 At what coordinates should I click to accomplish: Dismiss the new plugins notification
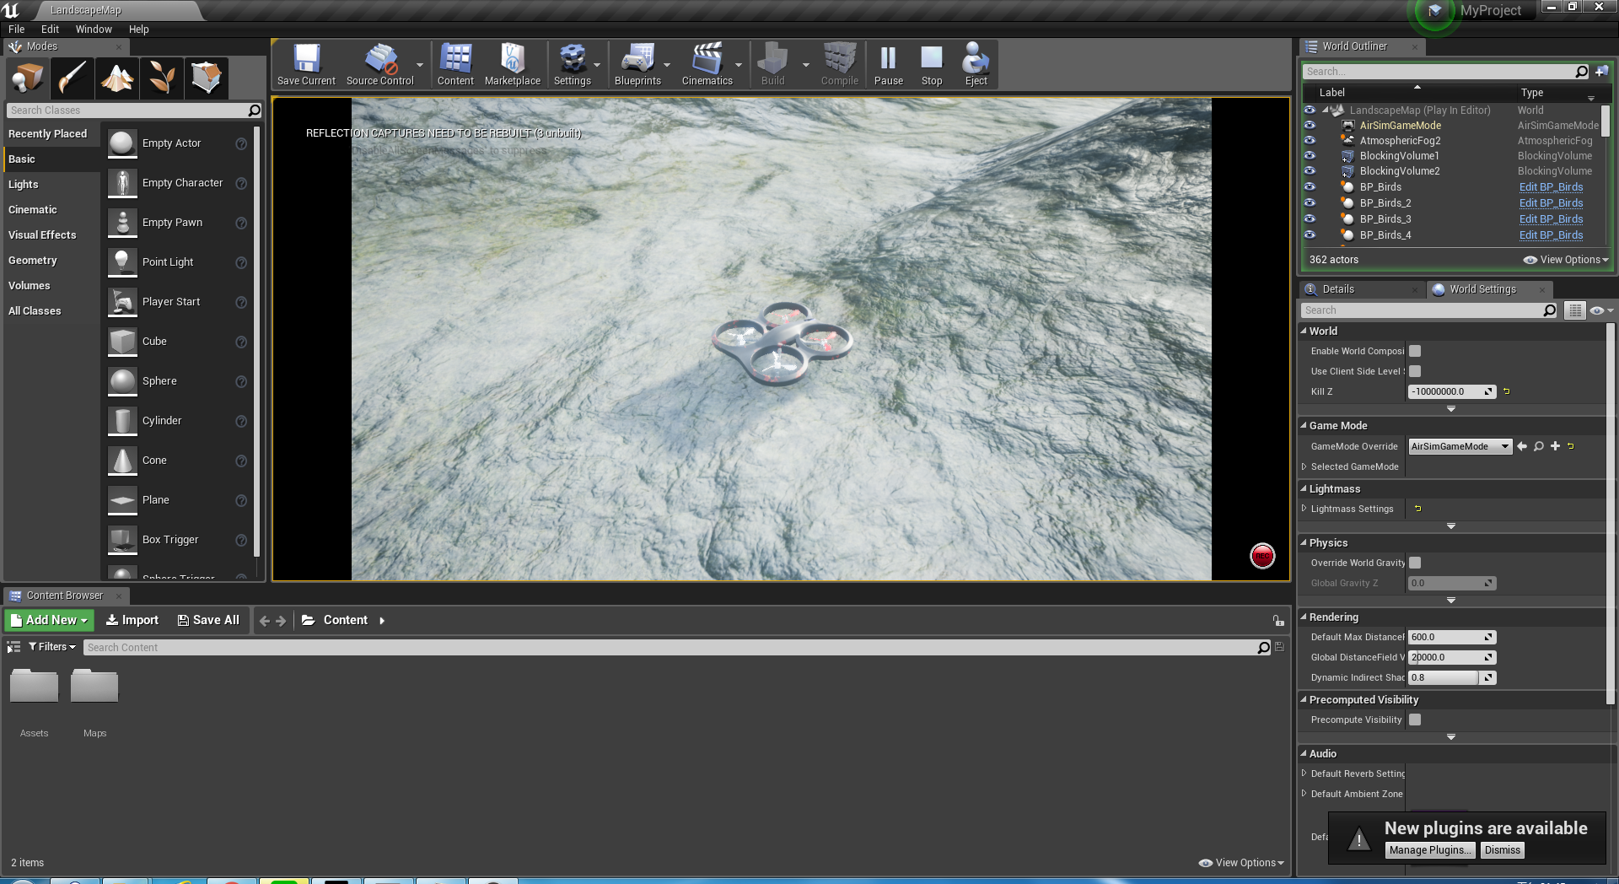coord(1503,850)
